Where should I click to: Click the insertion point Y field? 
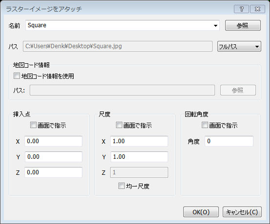point(54,157)
